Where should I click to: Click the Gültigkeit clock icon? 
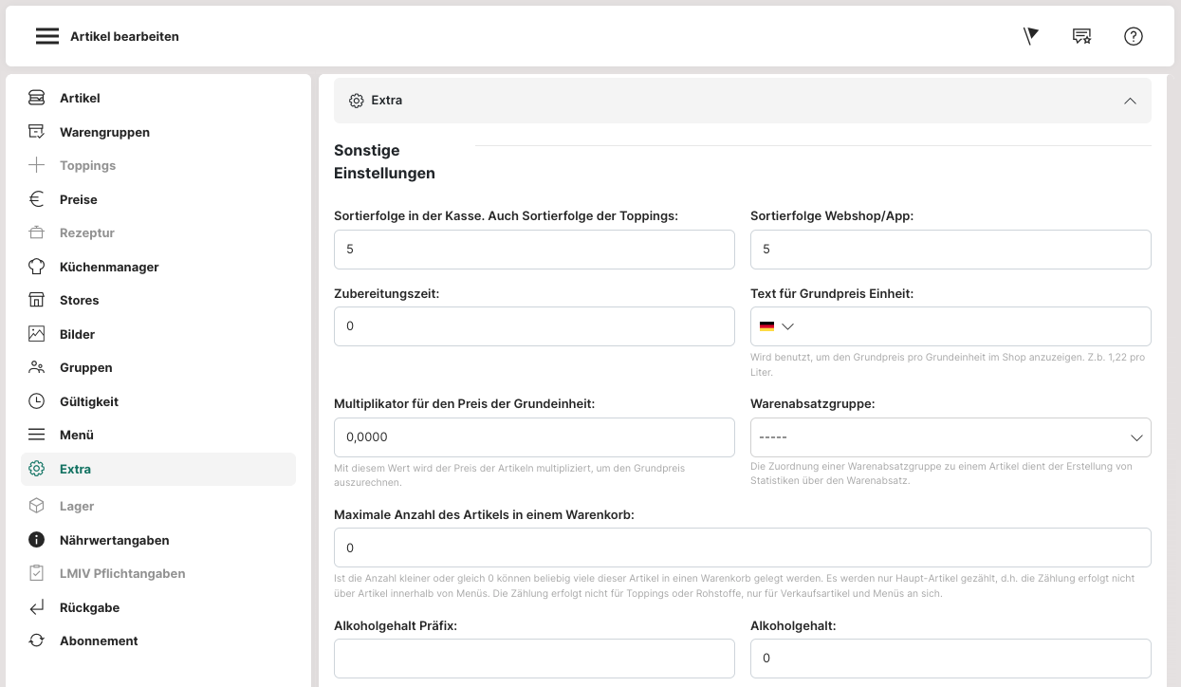point(37,401)
